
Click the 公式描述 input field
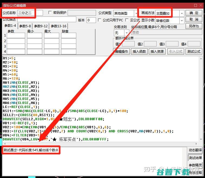coord(47,20)
